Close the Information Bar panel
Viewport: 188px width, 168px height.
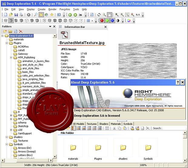106,27
